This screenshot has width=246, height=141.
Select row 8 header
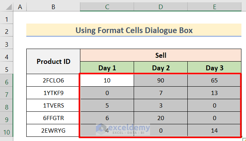(x=6, y=105)
